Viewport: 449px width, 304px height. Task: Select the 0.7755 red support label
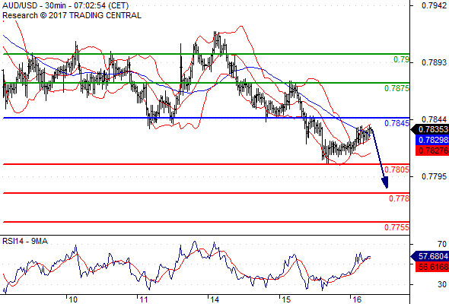click(397, 227)
